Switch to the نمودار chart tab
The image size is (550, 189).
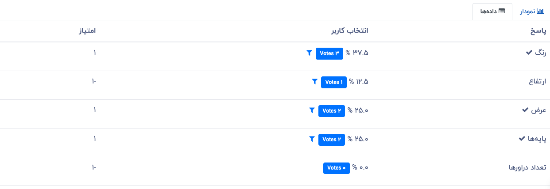pyautogui.click(x=531, y=11)
